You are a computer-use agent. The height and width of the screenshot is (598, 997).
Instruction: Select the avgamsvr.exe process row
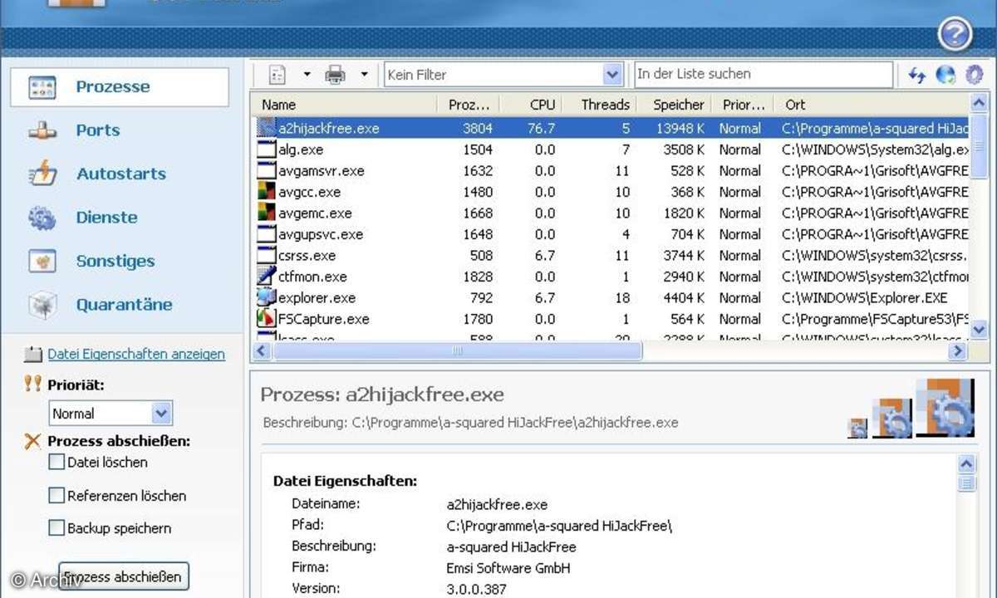tap(611, 171)
